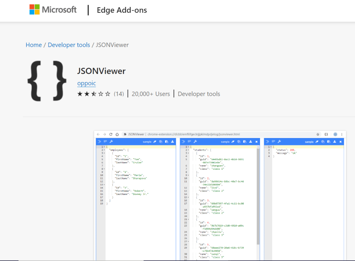Click the reload icon in preview browser
Image resolution: width=355 pixels, height=261 pixels.
tap(111, 134)
